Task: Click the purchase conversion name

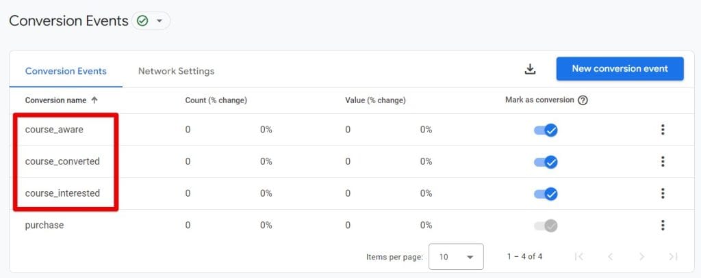Action: (44, 225)
